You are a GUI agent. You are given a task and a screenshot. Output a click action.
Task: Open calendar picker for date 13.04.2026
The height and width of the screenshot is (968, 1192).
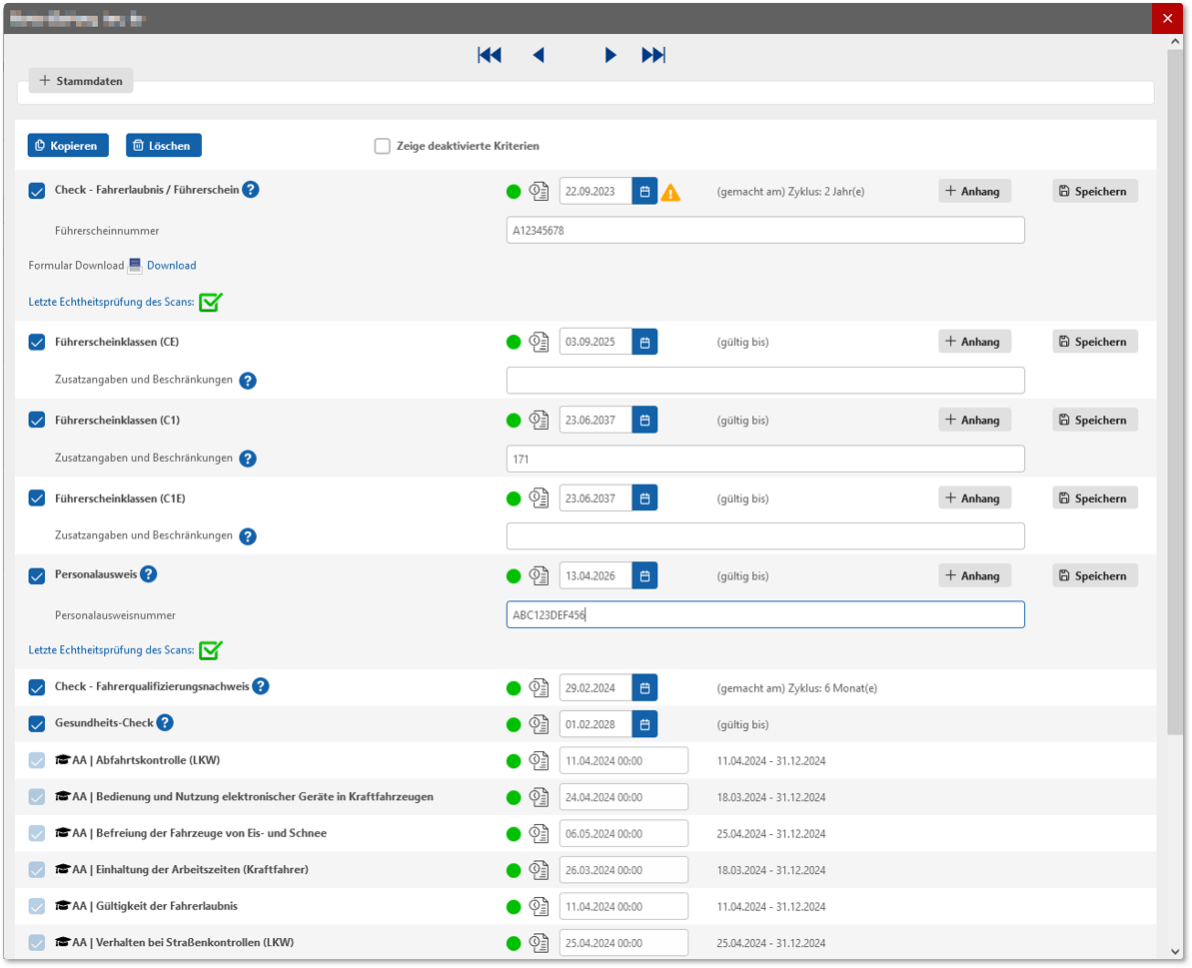pyautogui.click(x=644, y=576)
